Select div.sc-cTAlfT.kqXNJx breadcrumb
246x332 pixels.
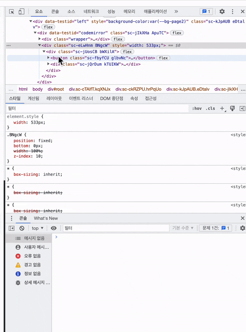point(90,89)
